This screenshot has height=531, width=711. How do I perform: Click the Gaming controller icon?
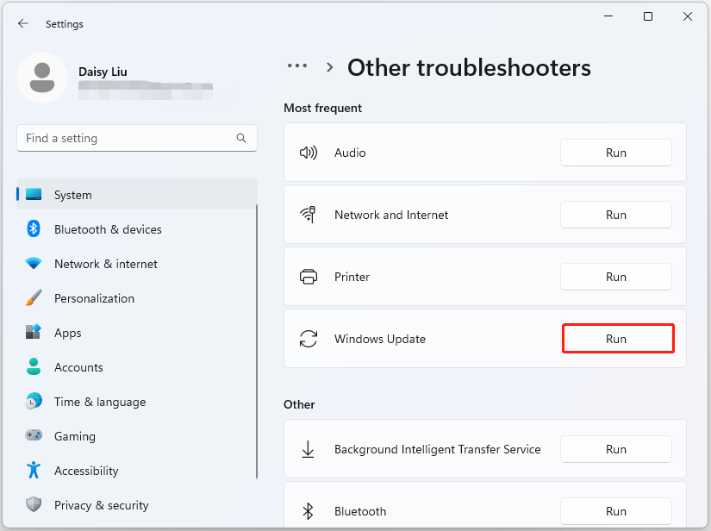tap(34, 436)
